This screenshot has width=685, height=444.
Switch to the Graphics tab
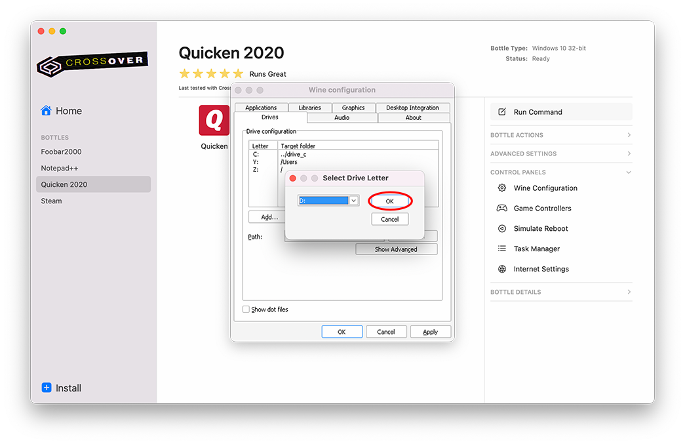point(353,108)
